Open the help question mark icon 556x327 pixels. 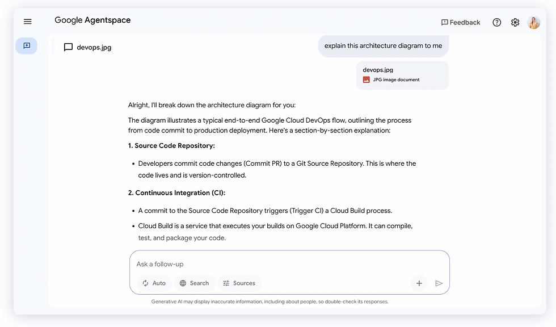point(497,22)
